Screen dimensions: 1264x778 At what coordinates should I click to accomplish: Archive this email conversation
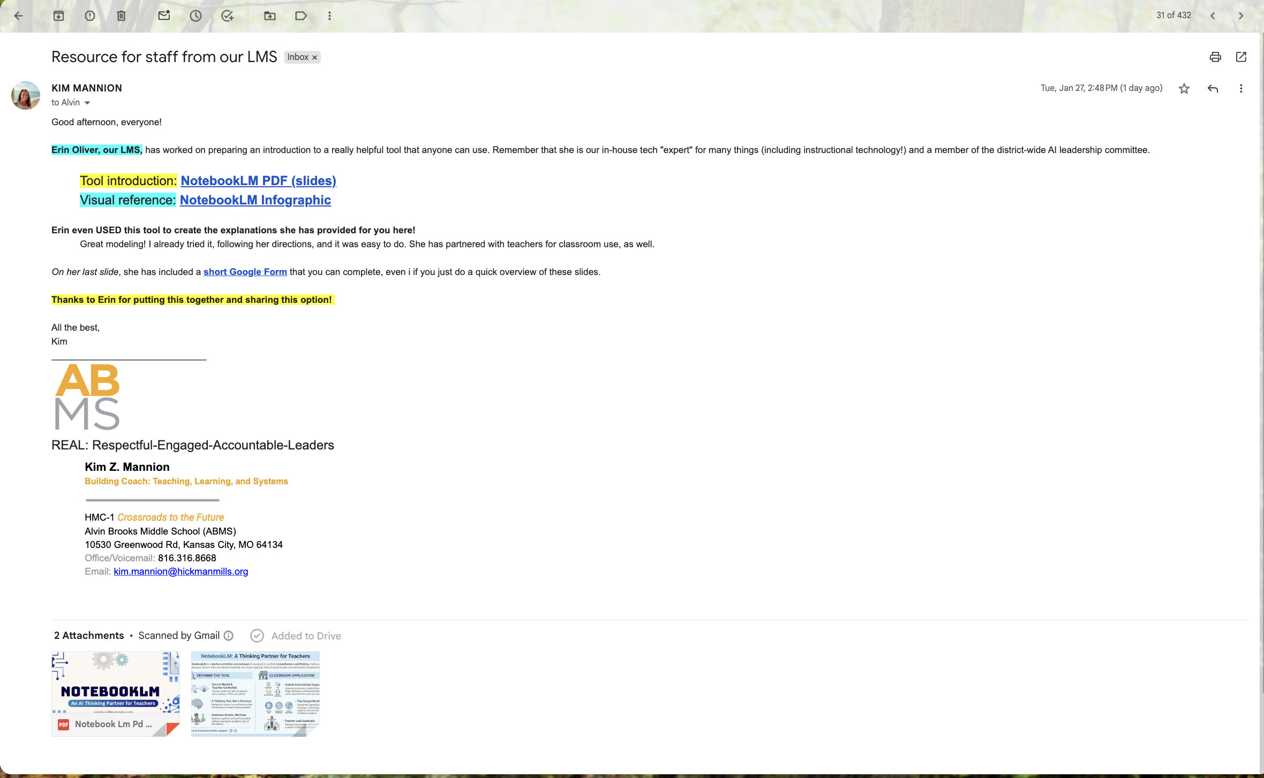coord(58,16)
